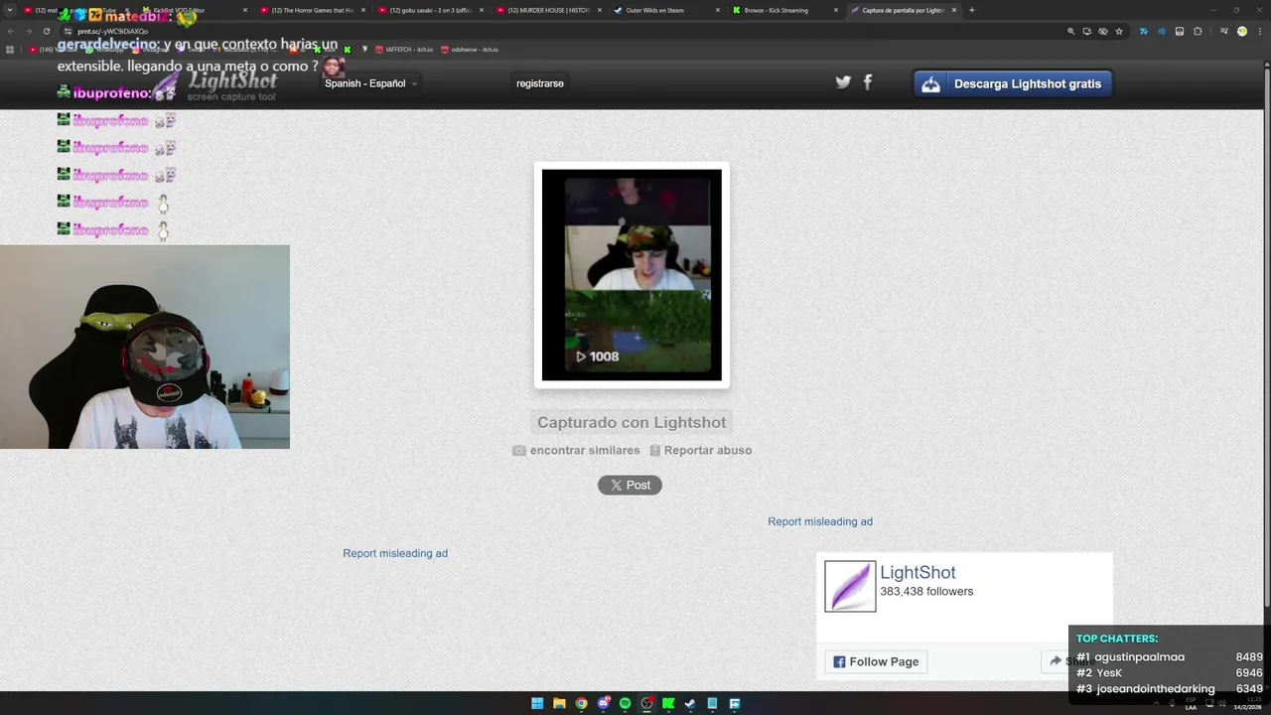
Task: Open the Lightshot Facebook icon
Action: point(868,82)
